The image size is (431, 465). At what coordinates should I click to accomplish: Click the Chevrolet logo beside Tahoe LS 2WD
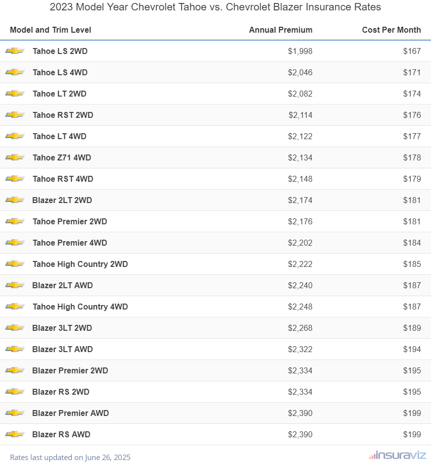14,51
